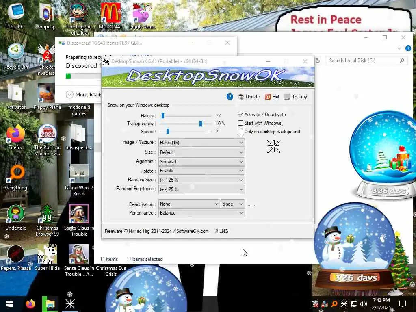Open the Image / Texture dropdown showing Flake (16)

point(201,143)
